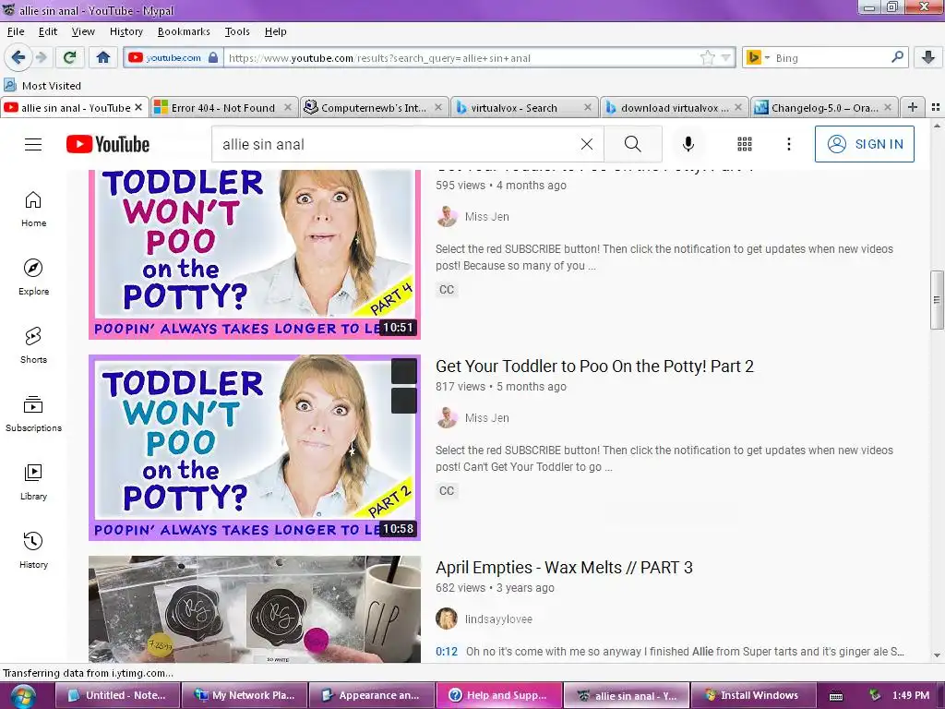
Task: Open the History menu
Action: point(126,31)
